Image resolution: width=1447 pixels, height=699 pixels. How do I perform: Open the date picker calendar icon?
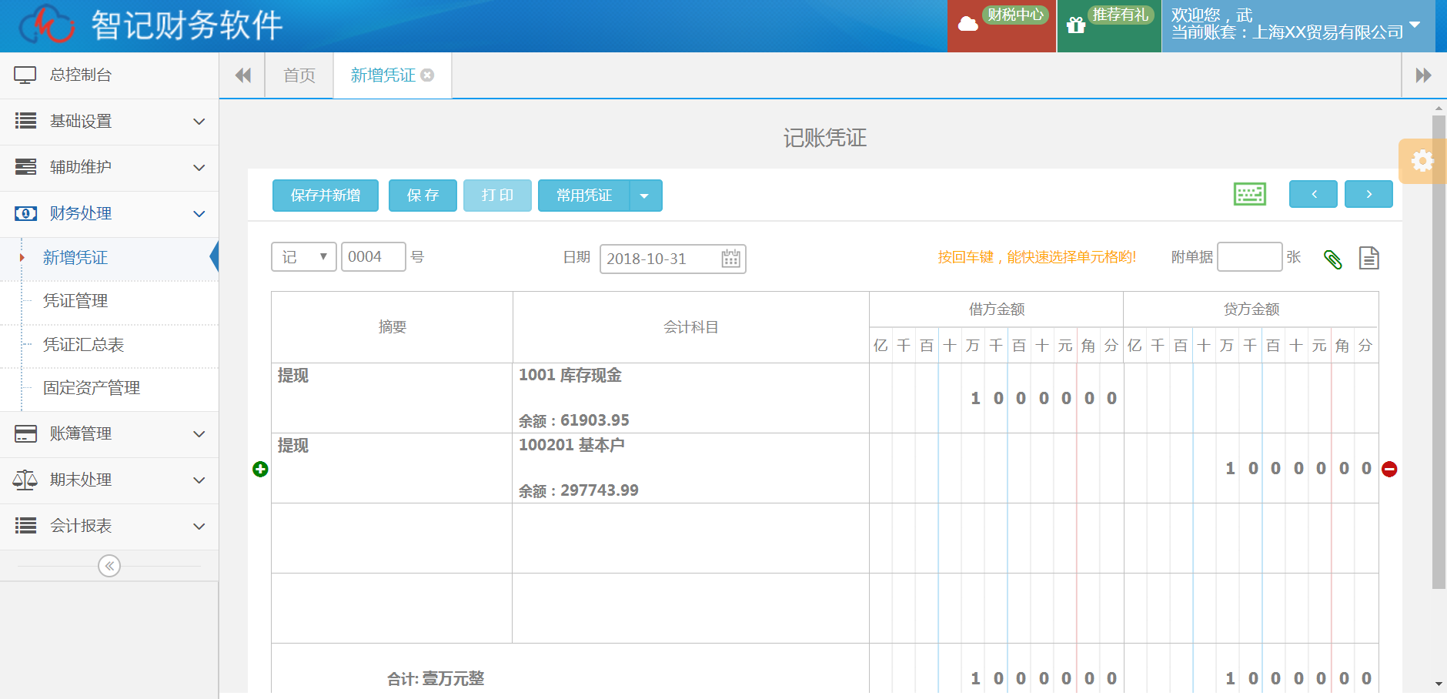(730, 259)
